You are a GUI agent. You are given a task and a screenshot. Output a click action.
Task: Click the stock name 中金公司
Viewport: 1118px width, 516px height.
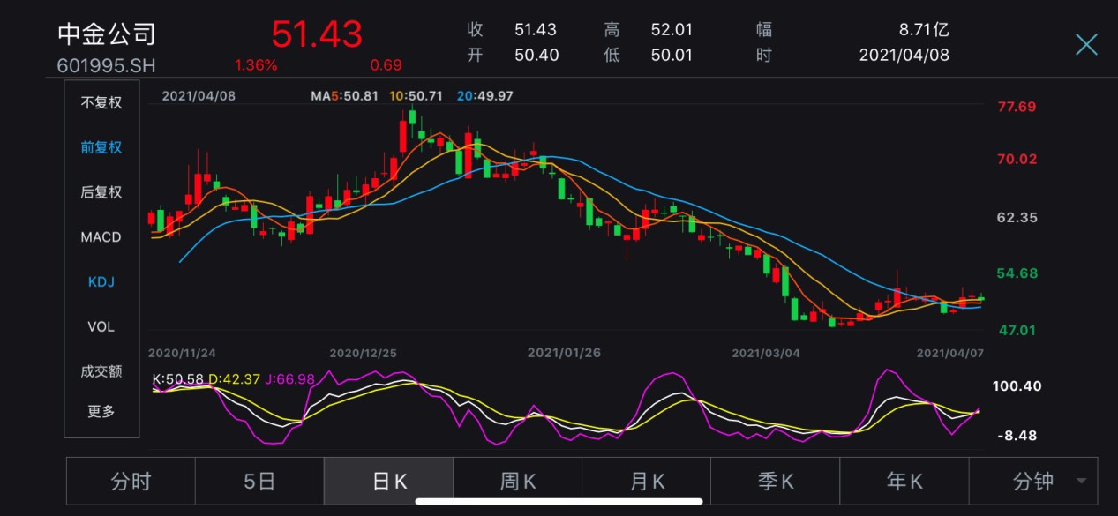[x=107, y=34]
